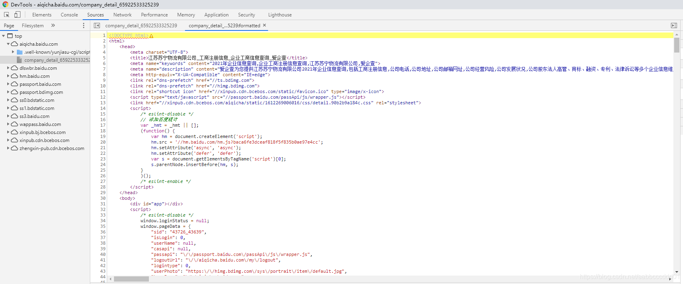Viewport: 683px width, 284px height.
Task: Click the favicon.ico link href line
Action: pyautogui.click(x=257, y=91)
